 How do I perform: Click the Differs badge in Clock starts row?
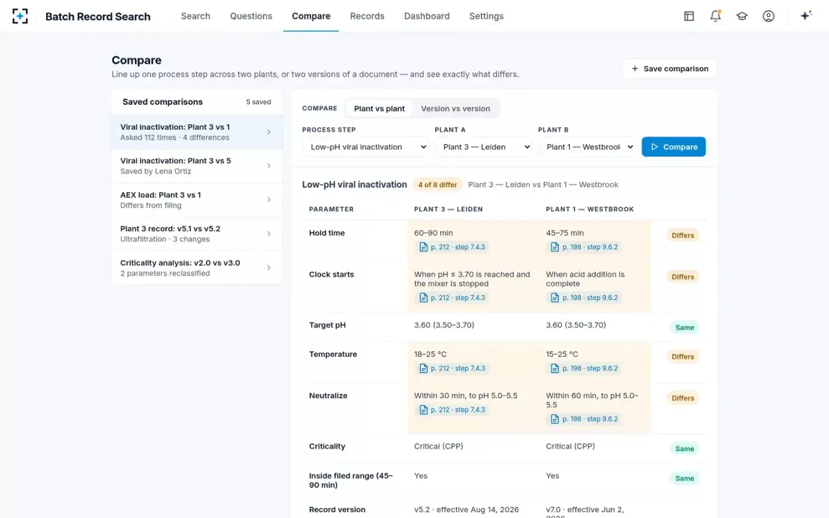tap(683, 277)
